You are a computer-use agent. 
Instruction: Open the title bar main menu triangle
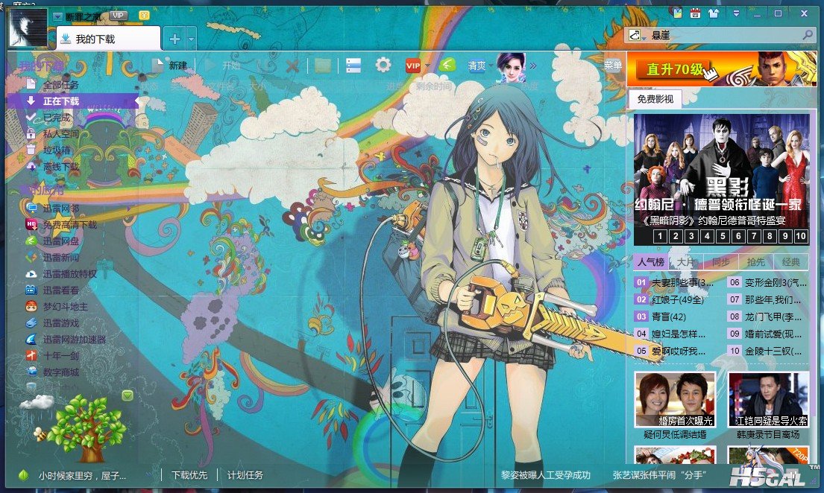736,13
